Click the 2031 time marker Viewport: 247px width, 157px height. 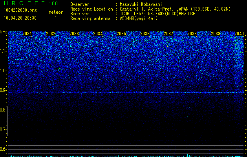[x=27, y=33]
